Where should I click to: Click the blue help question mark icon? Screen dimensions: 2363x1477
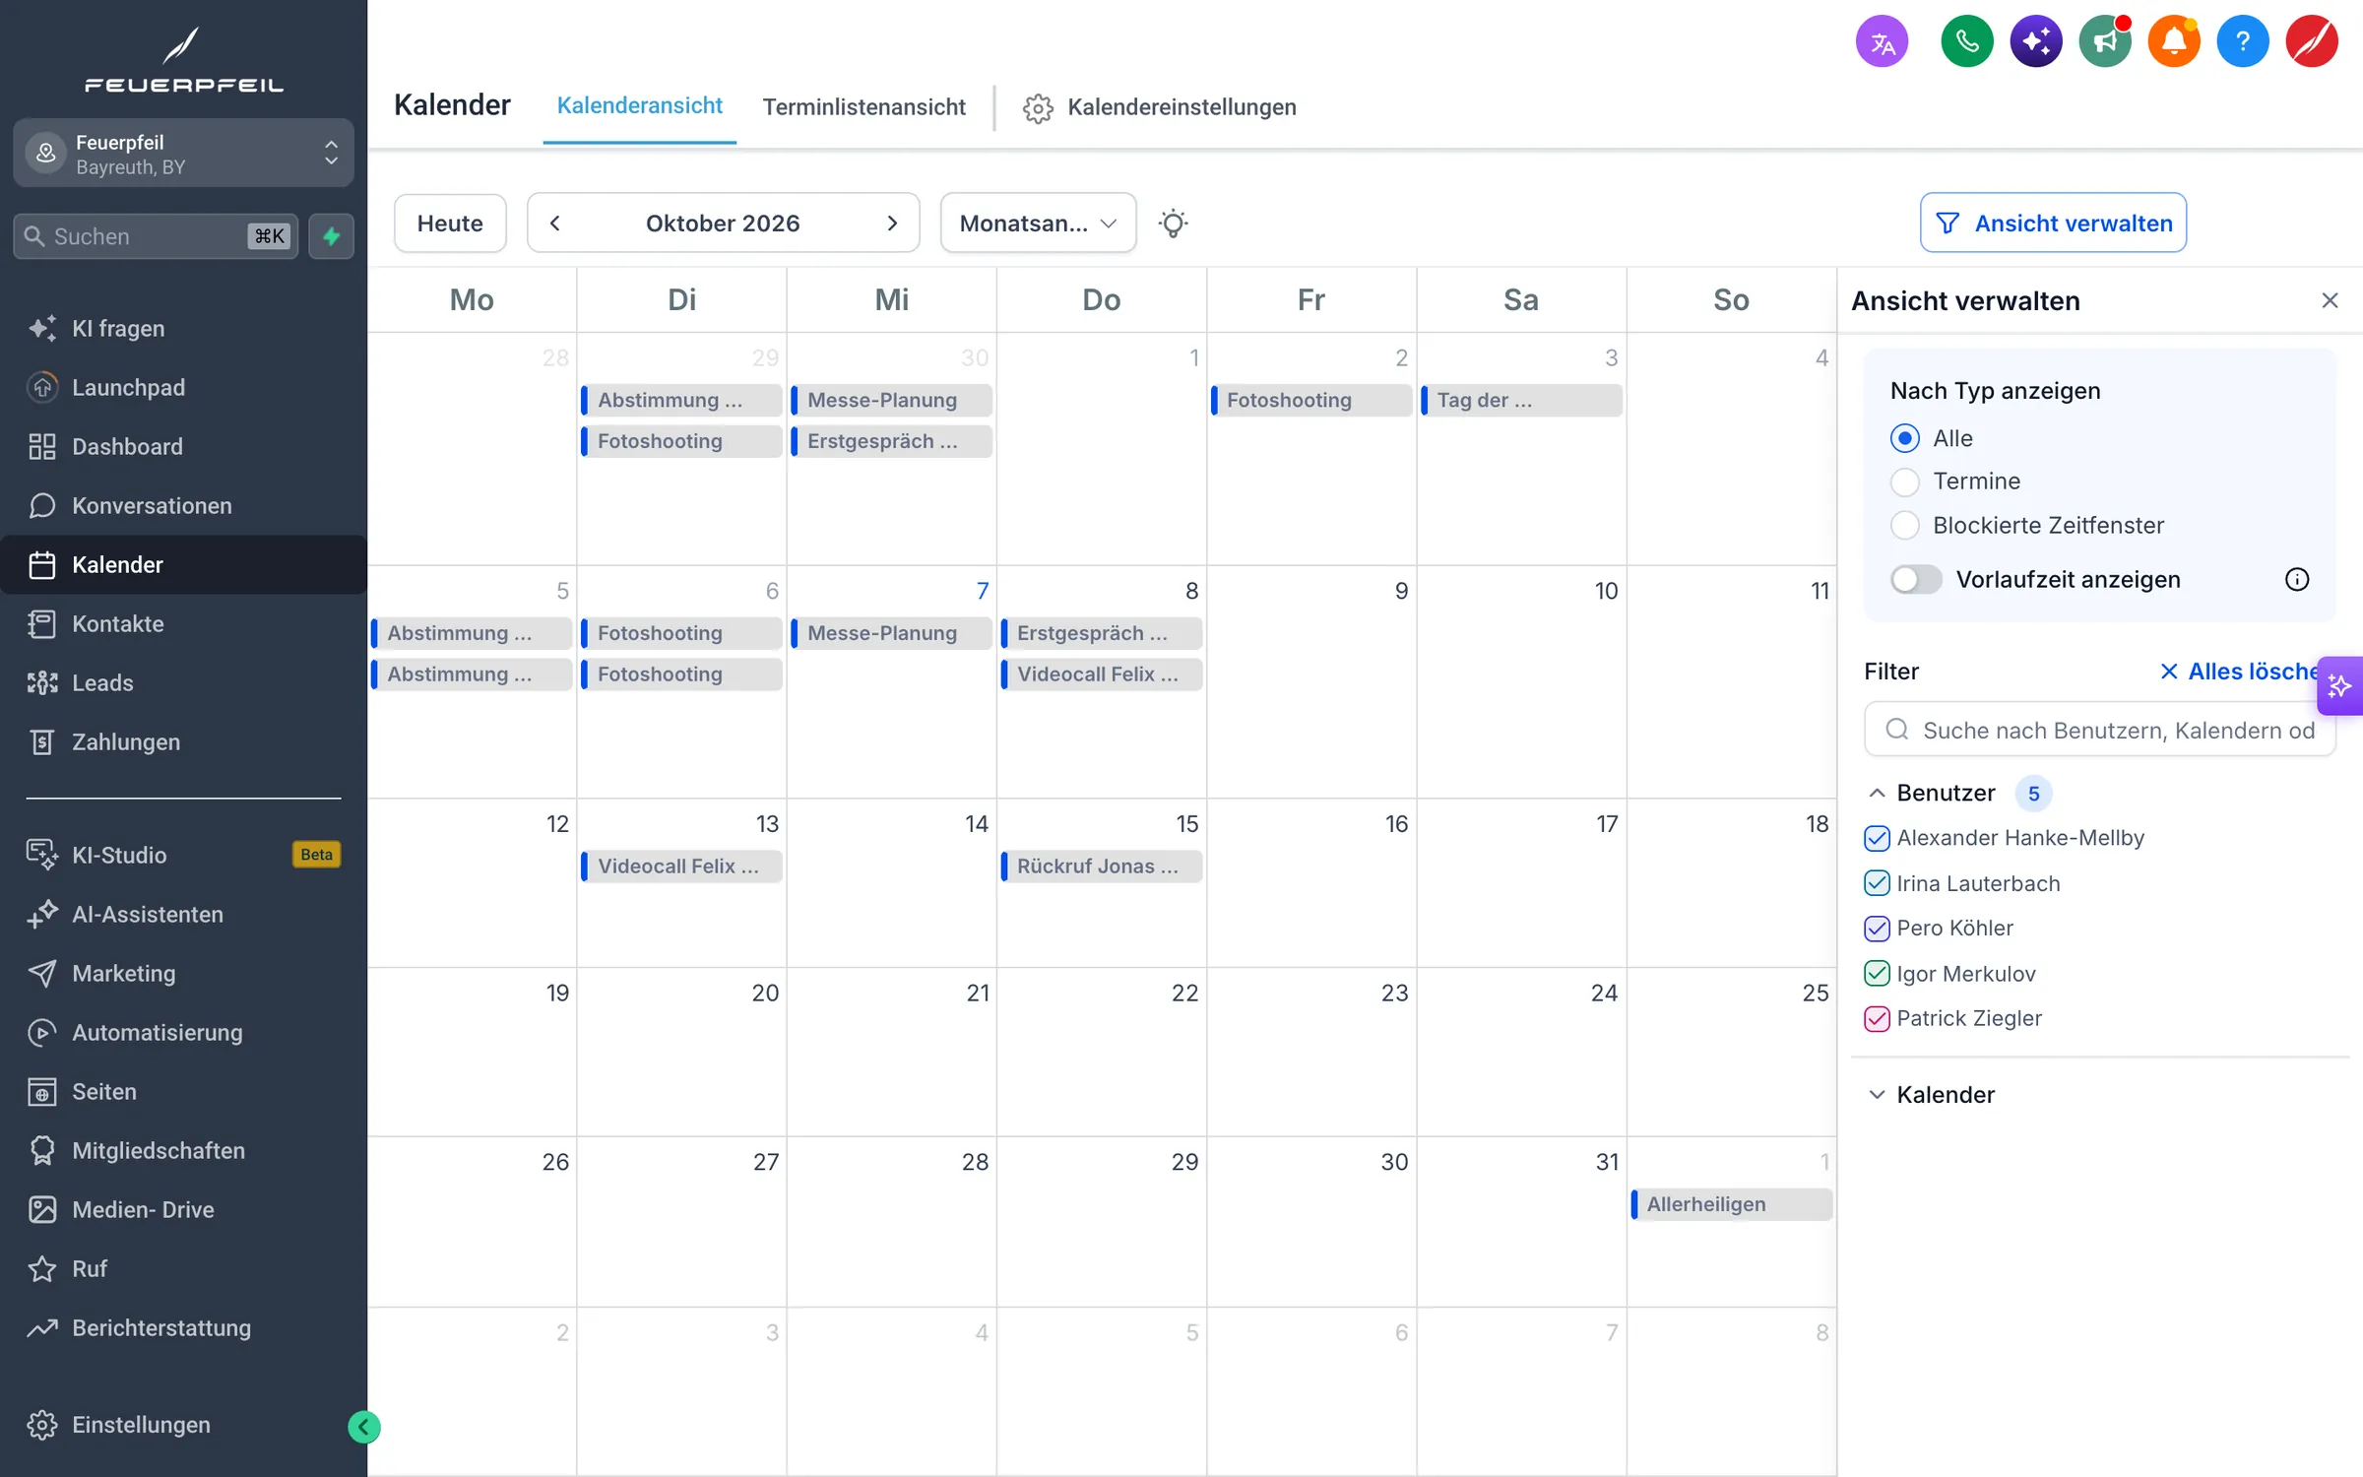[2242, 42]
